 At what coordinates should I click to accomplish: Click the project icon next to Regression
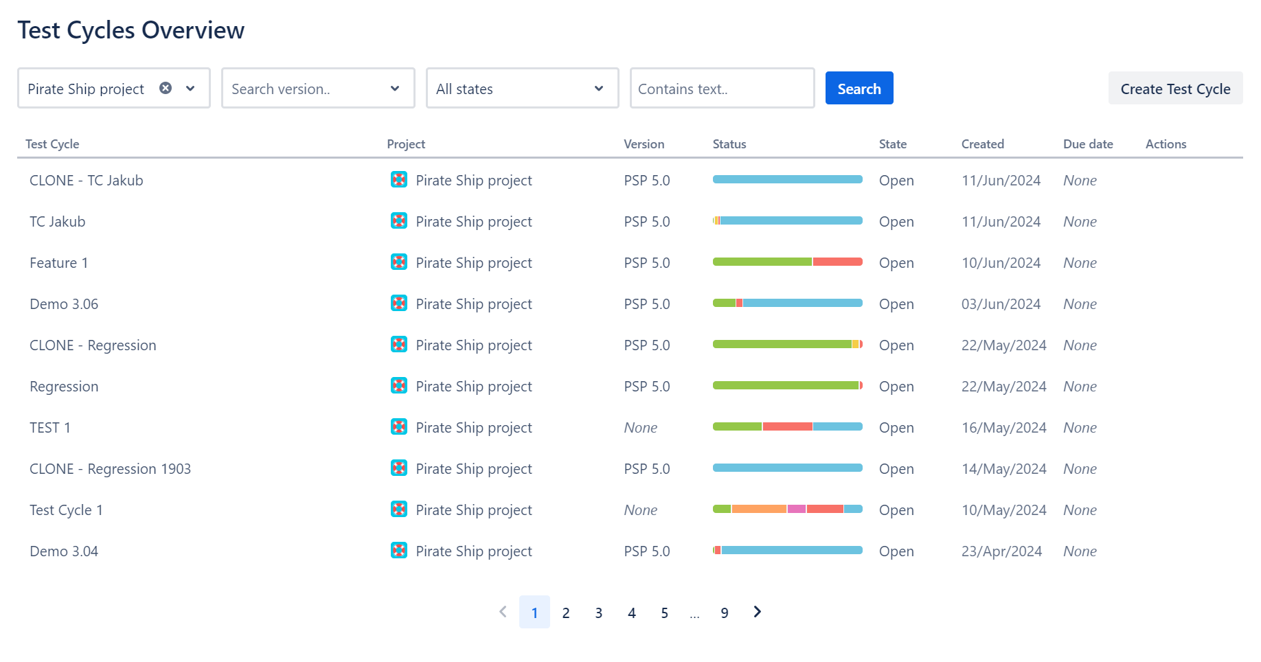pyautogui.click(x=399, y=386)
